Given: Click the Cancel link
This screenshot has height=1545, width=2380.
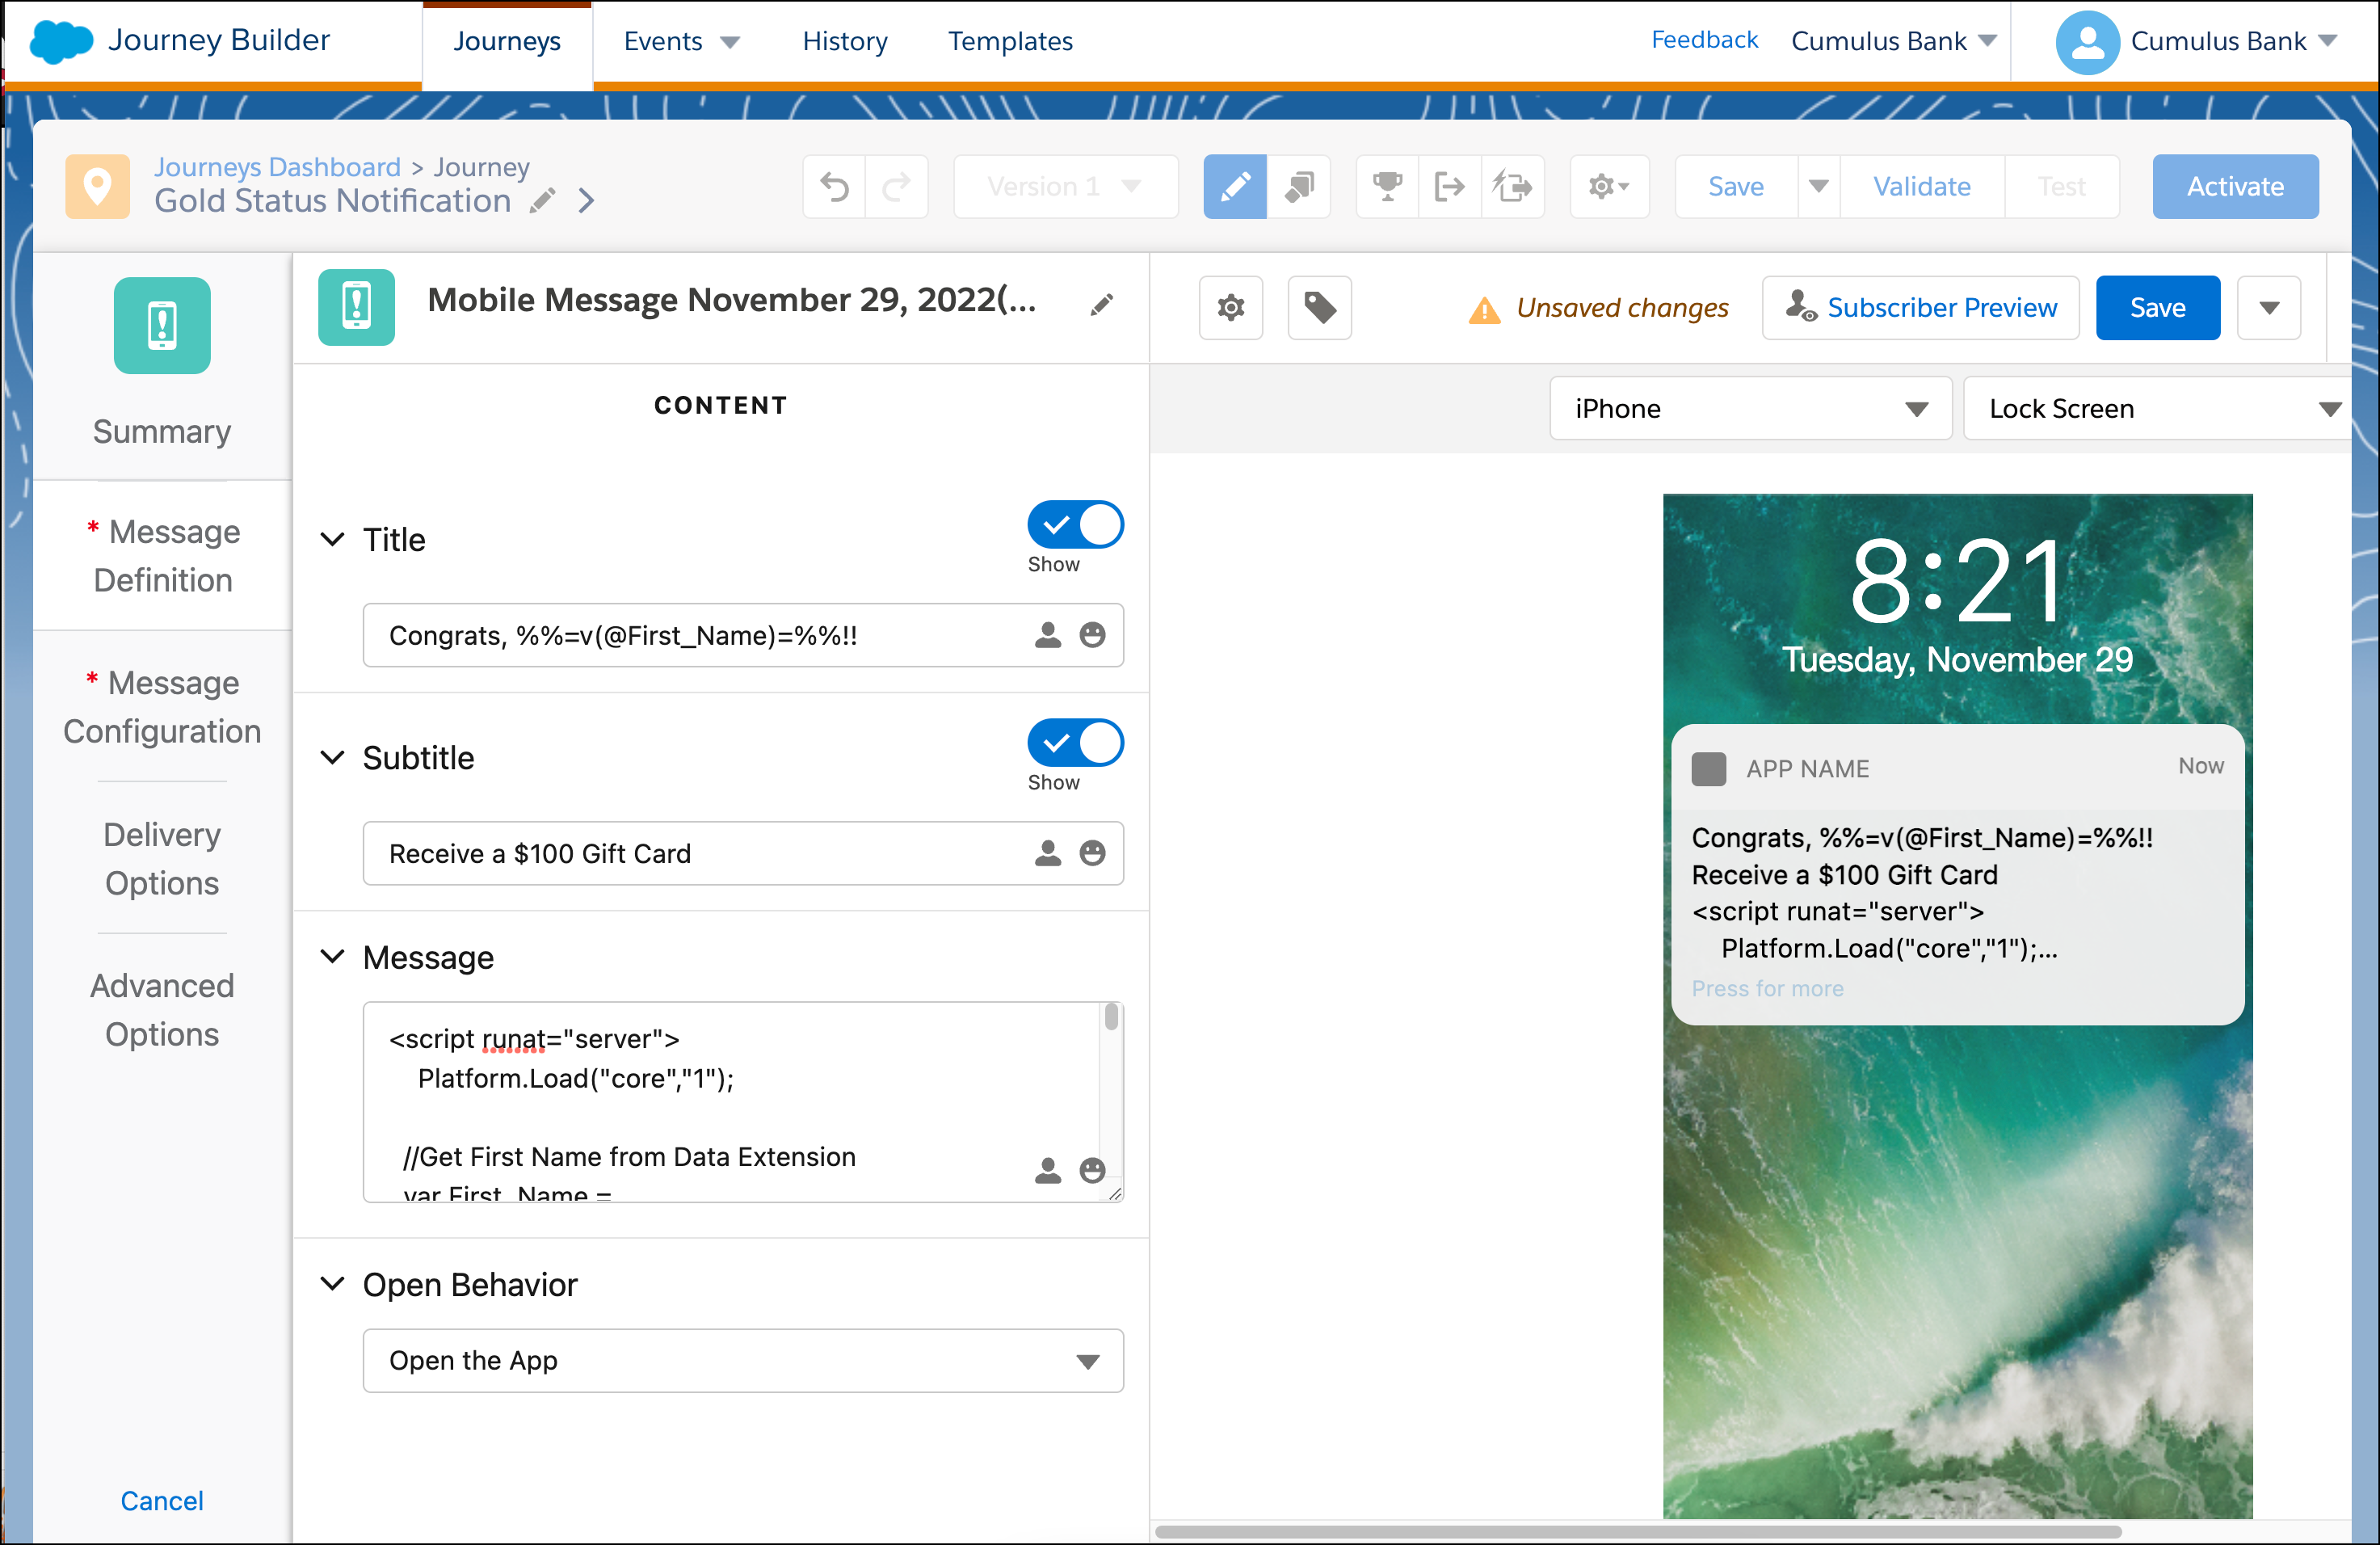Looking at the screenshot, I should (162, 1500).
